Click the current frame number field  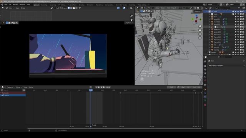[172, 87]
